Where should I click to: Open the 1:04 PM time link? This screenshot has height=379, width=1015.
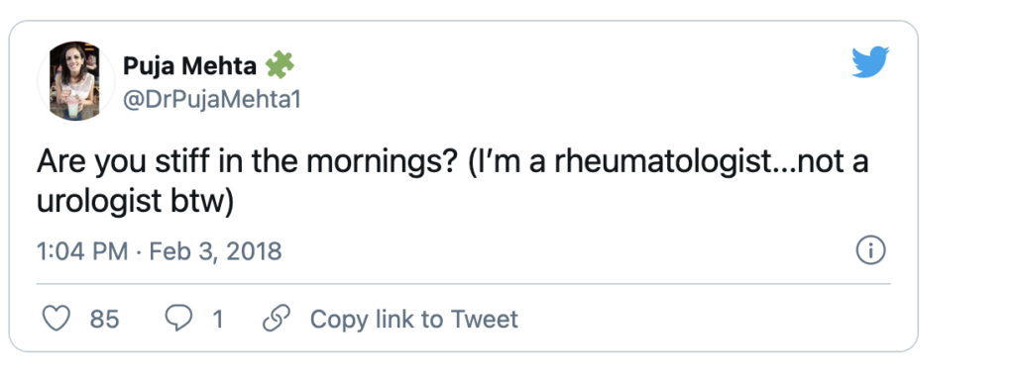point(82,251)
